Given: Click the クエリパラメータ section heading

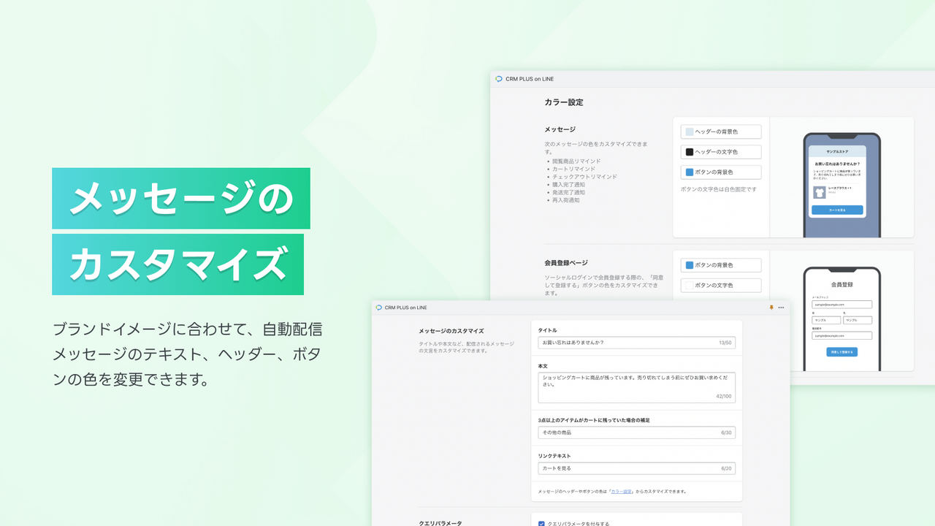Looking at the screenshot, I should point(440,523).
